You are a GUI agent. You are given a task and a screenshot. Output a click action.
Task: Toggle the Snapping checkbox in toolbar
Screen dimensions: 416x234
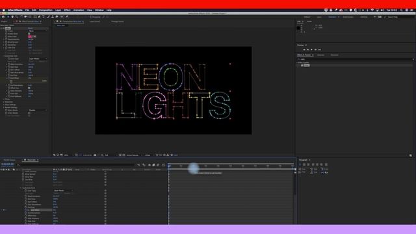click(x=91, y=17)
